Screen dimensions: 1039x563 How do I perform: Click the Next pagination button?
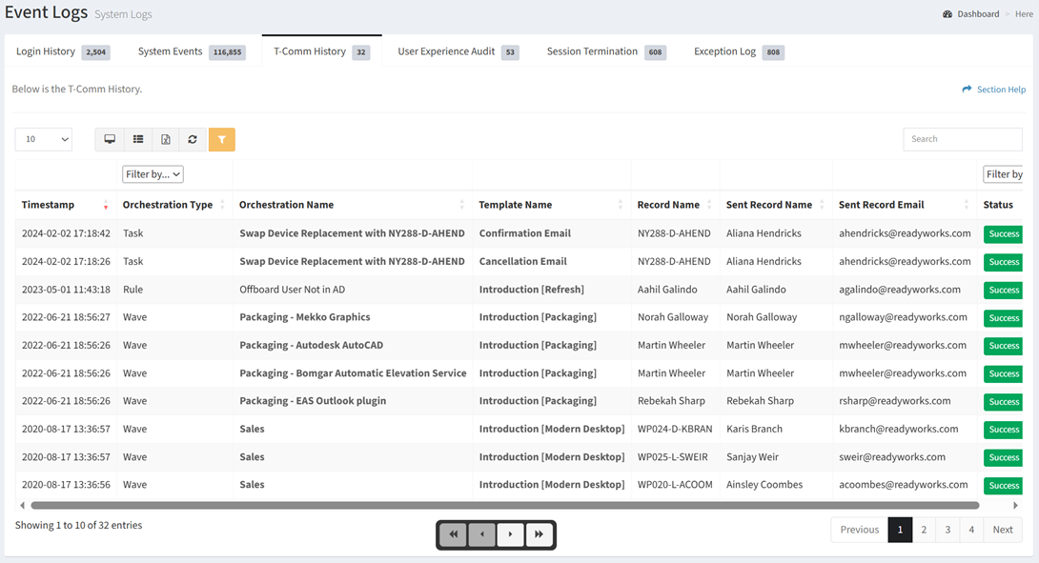pos(1003,530)
